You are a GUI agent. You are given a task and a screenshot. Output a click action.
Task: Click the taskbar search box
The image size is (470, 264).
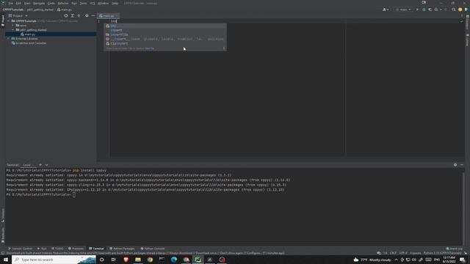(54, 260)
